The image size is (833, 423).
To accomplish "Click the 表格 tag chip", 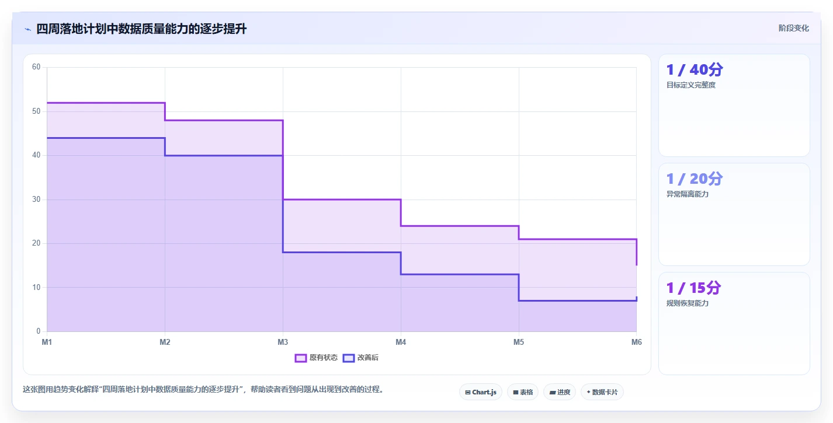I will click(x=523, y=392).
